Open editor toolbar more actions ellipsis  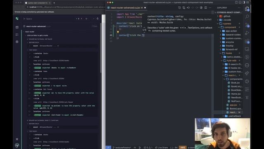(210, 8)
